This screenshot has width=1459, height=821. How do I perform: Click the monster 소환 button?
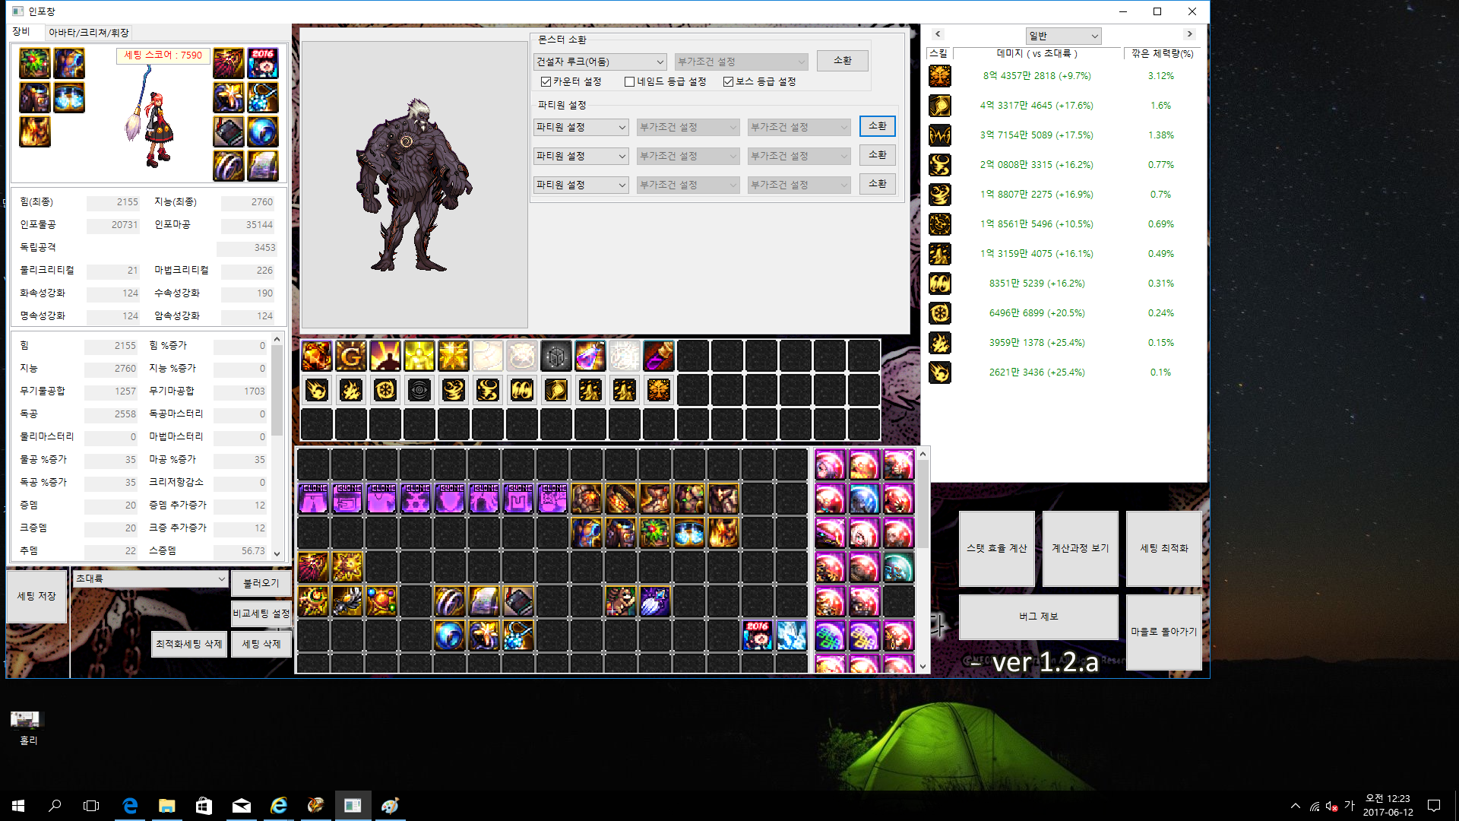843,61
